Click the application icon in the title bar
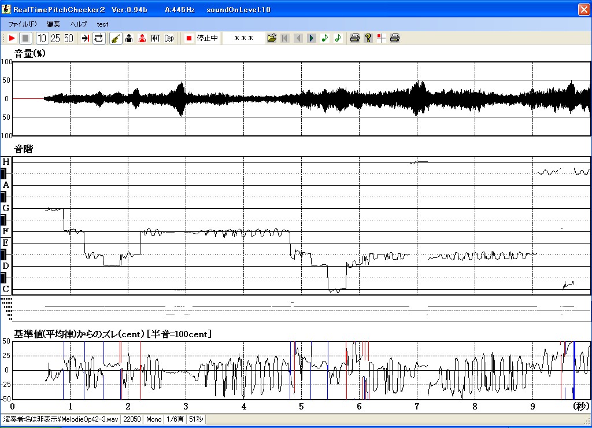The image size is (592, 428). [x=6, y=9]
